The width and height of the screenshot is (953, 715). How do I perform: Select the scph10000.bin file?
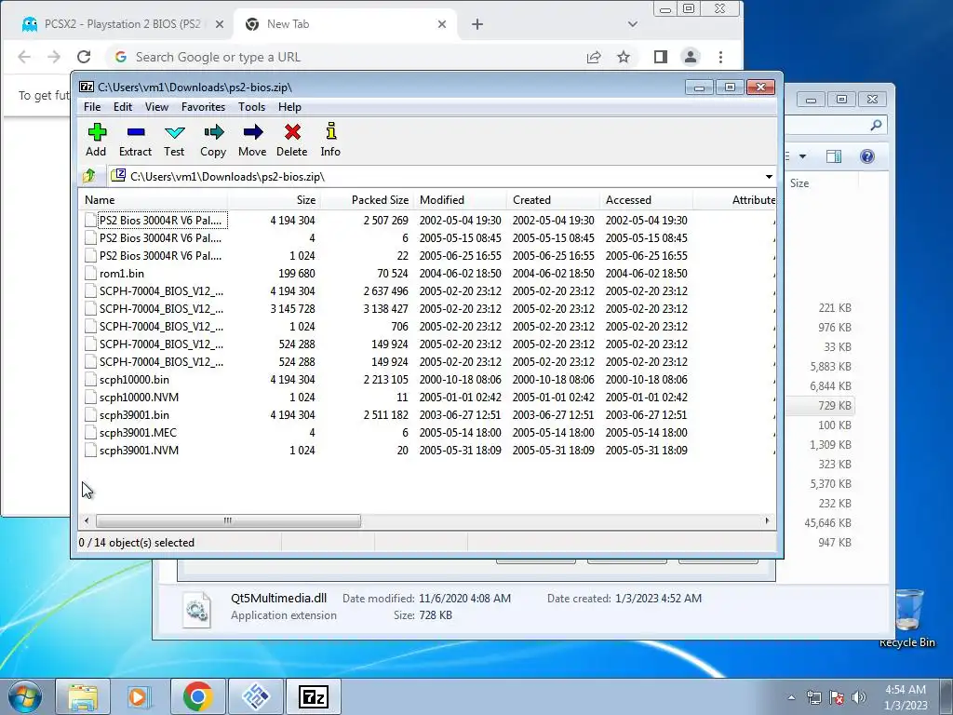click(x=134, y=380)
